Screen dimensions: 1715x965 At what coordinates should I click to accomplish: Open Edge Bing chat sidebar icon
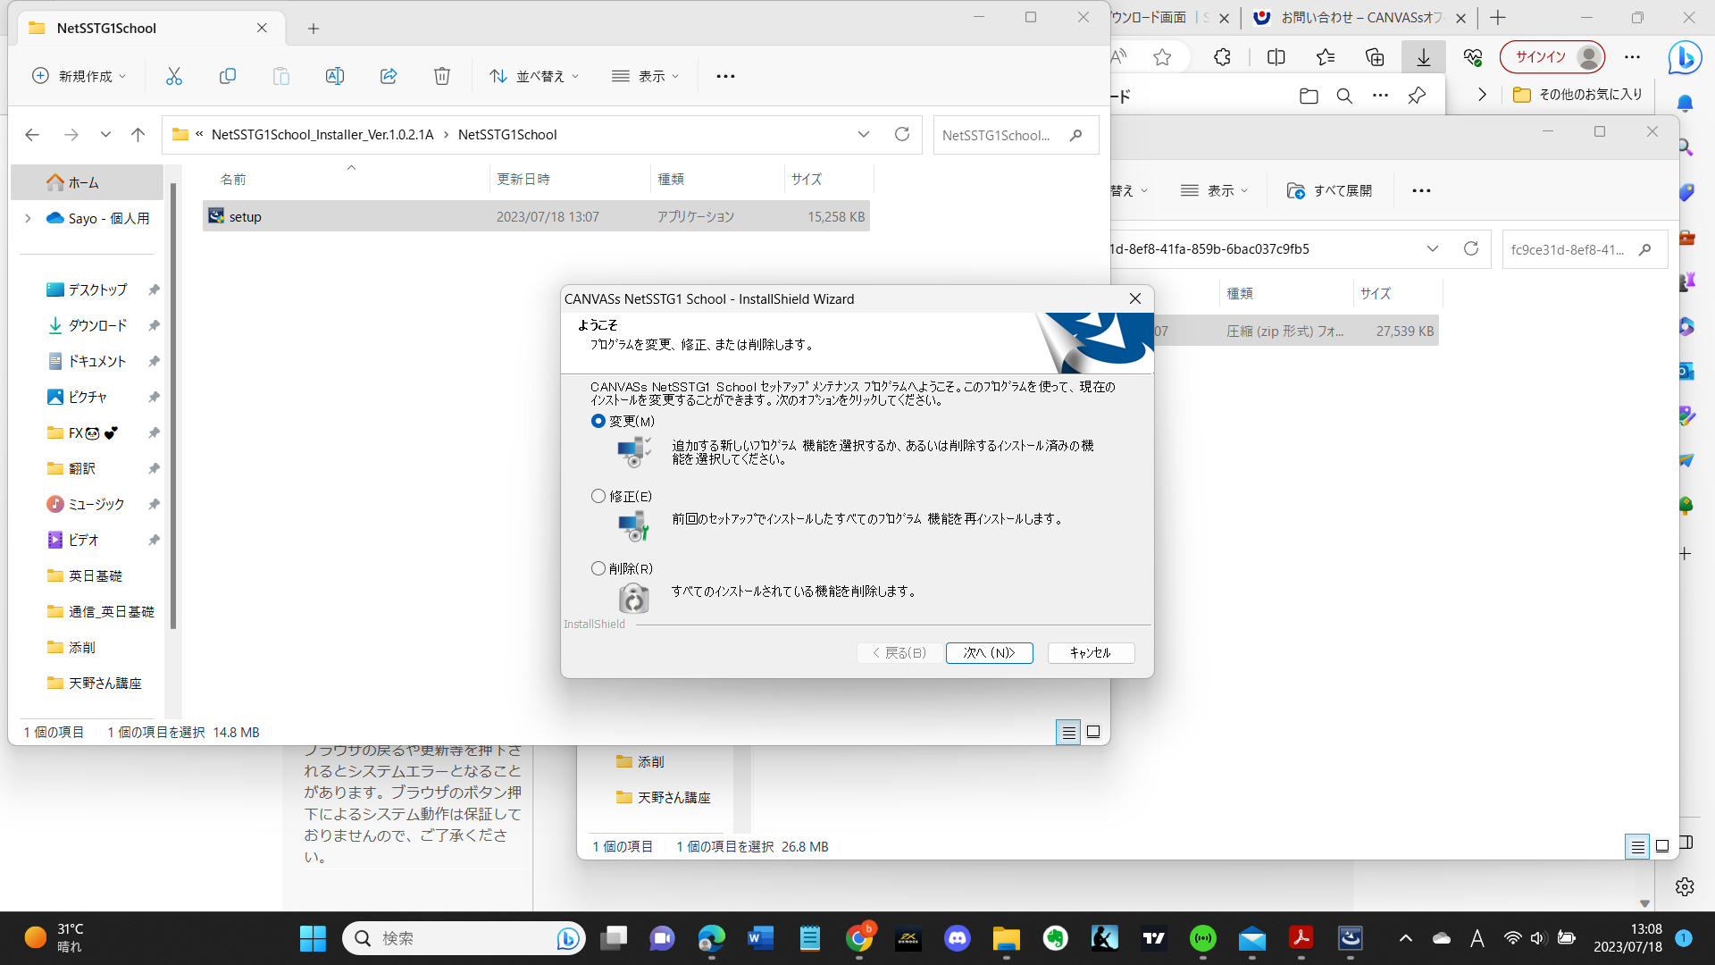pos(1686,58)
